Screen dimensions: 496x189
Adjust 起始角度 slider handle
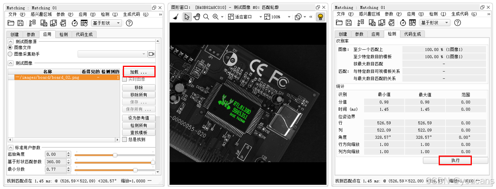click(115, 155)
